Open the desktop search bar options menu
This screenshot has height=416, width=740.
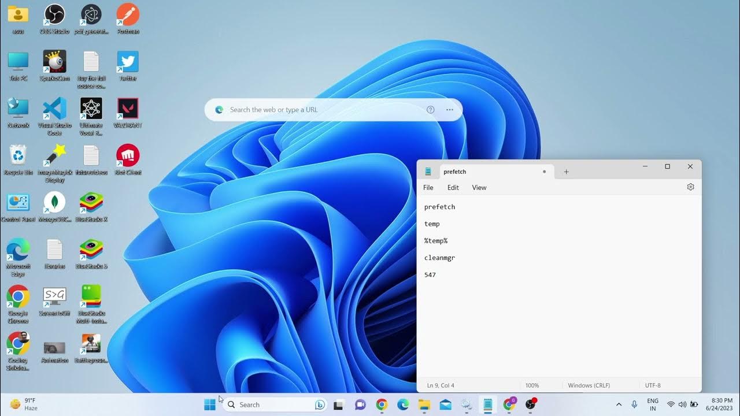pos(449,110)
